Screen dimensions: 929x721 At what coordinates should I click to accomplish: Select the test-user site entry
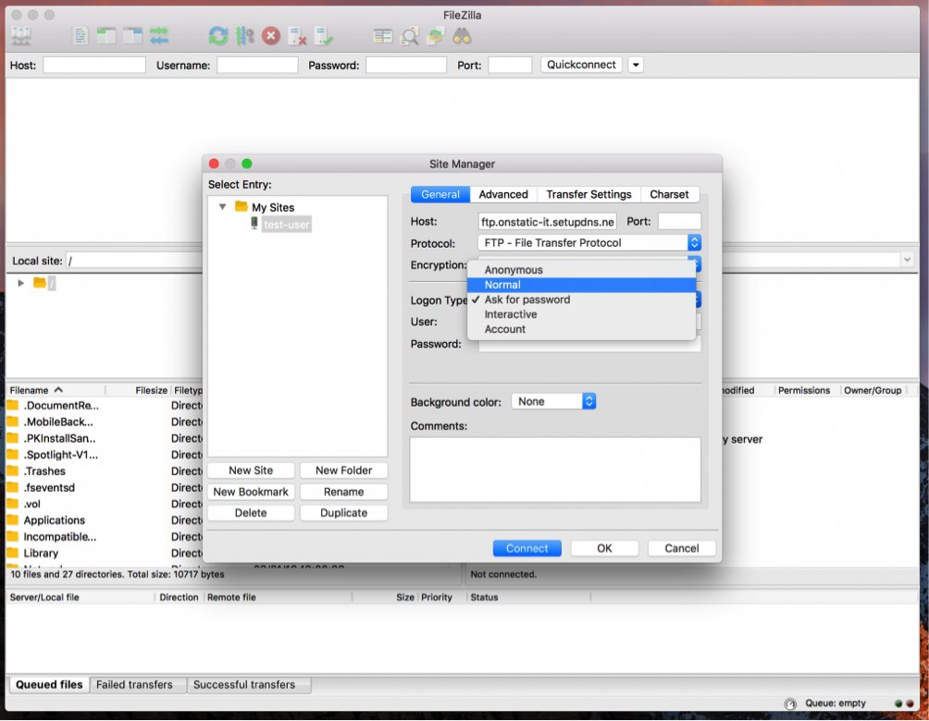point(287,225)
